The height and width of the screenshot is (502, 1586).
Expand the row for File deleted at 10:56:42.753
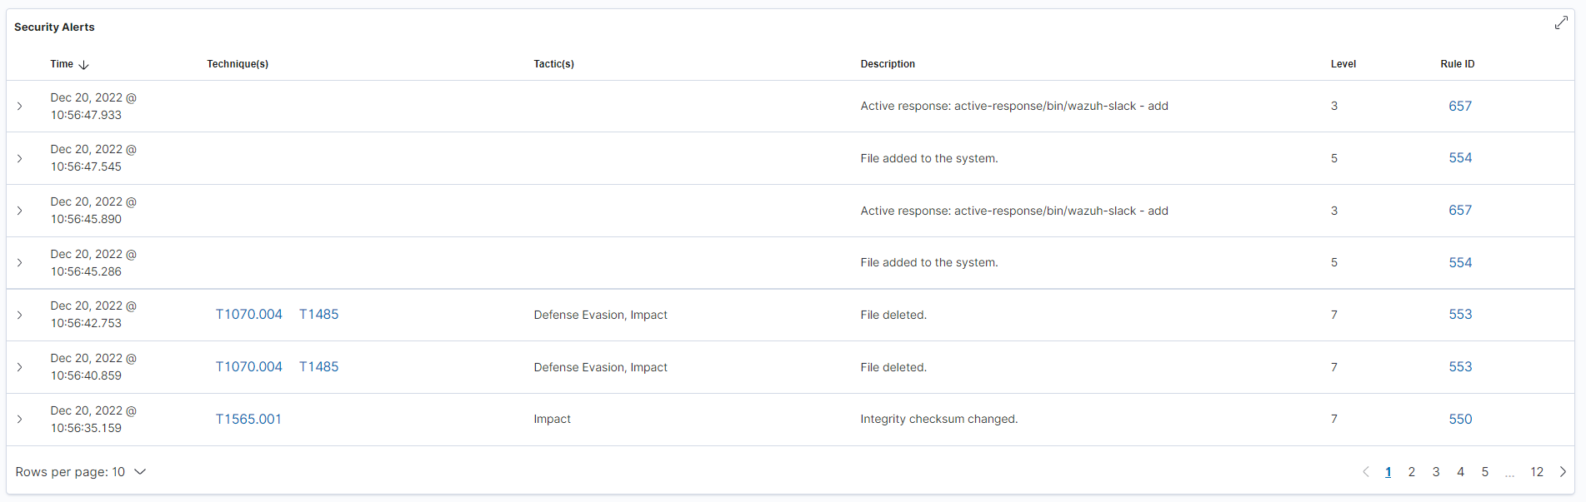click(20, 315)
